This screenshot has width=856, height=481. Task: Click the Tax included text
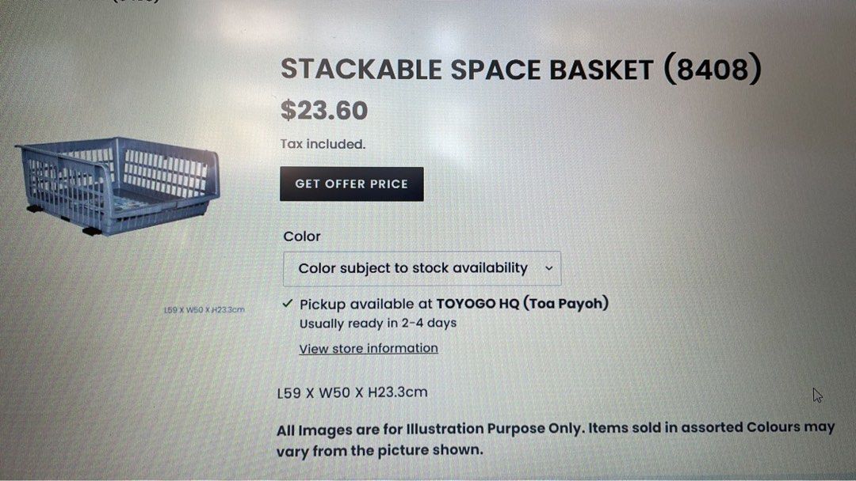tap(322, 144)
